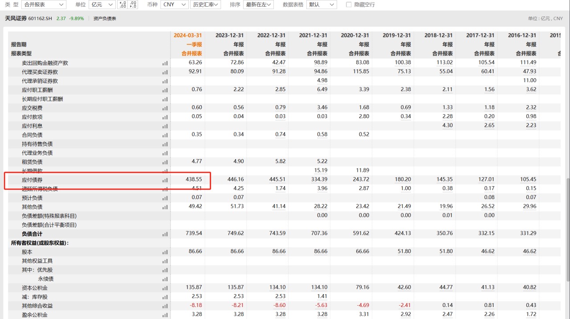Click chart icon next to 租赁负债
570x319 pixels.
tap(165, 162)
